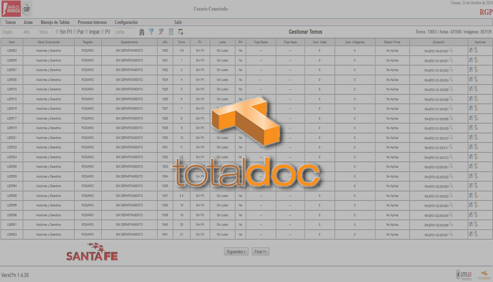493x282 pixels.
Task: Click the LE6601 identifier cell
Action: click(12, 225)
